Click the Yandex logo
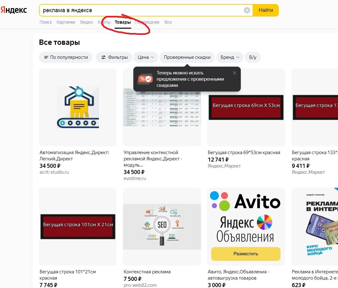This screenshot has height=288, width=338. (x=14, y=10)
